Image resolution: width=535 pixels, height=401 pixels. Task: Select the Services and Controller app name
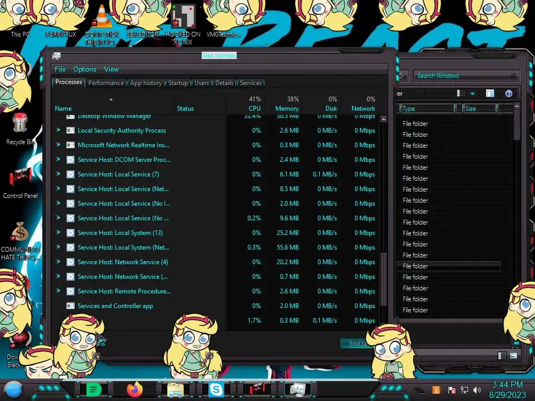(x=115, y=306)
